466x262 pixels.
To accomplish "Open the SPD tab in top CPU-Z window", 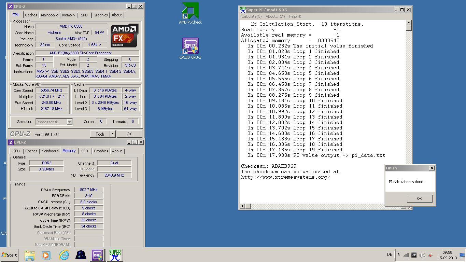I will pyautogui.click(x=84, y=15).
